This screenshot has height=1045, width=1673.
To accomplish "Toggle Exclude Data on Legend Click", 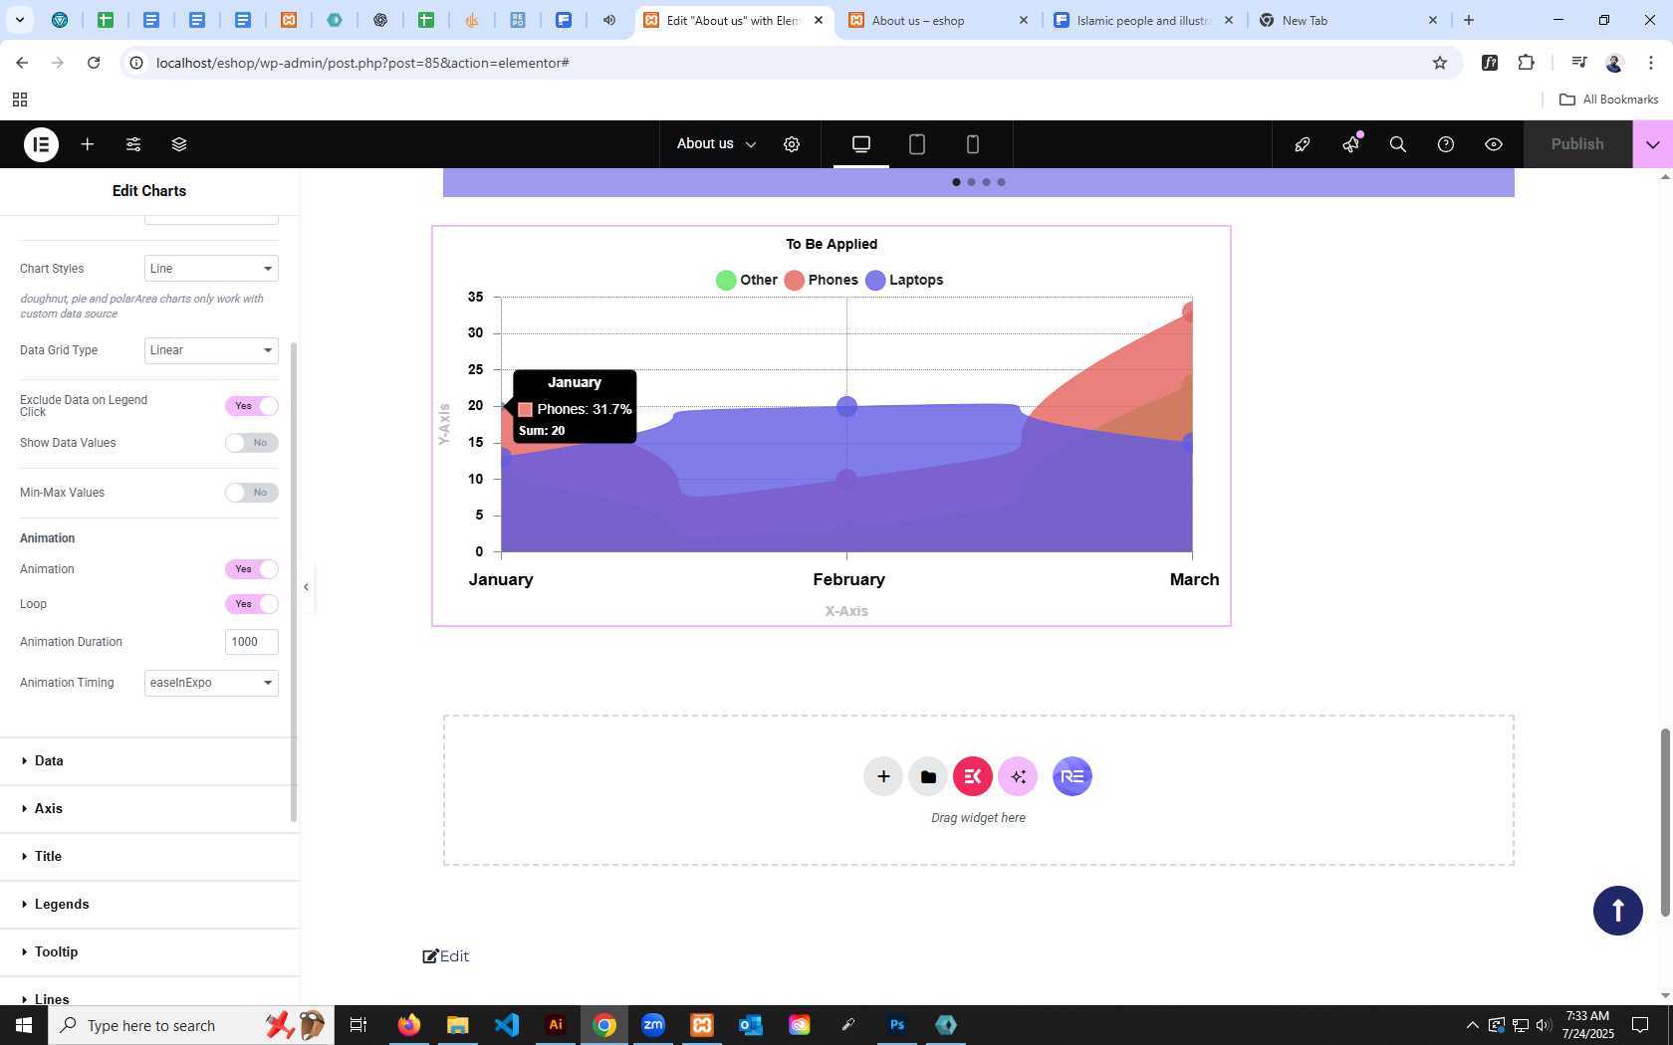I will click(x=252, y=406).
